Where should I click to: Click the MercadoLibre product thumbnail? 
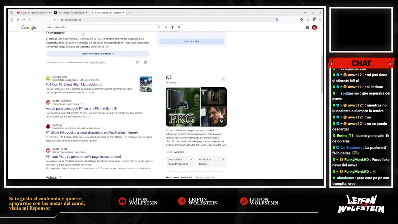pyautogui.click(x=146, y=84)
